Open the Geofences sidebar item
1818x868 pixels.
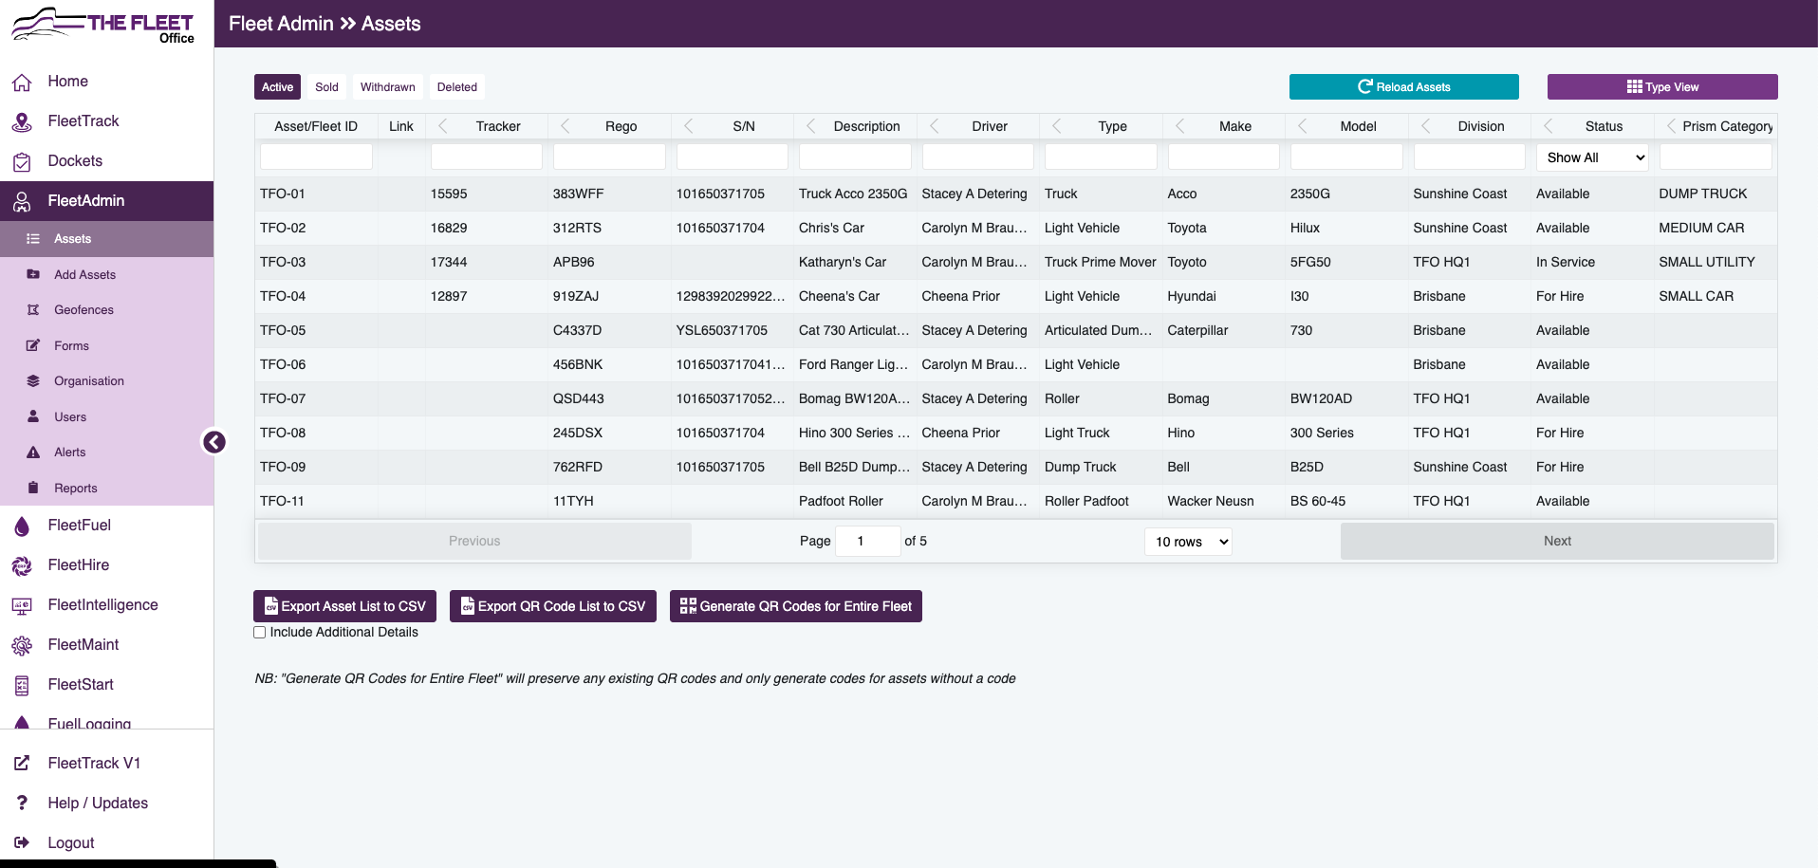(83, 310)
